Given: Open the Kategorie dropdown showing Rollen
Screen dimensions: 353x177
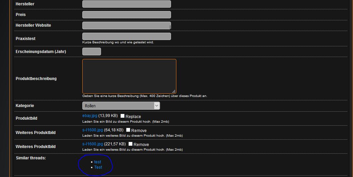Looking at the screenshot, I should click(x=118, y=106).
